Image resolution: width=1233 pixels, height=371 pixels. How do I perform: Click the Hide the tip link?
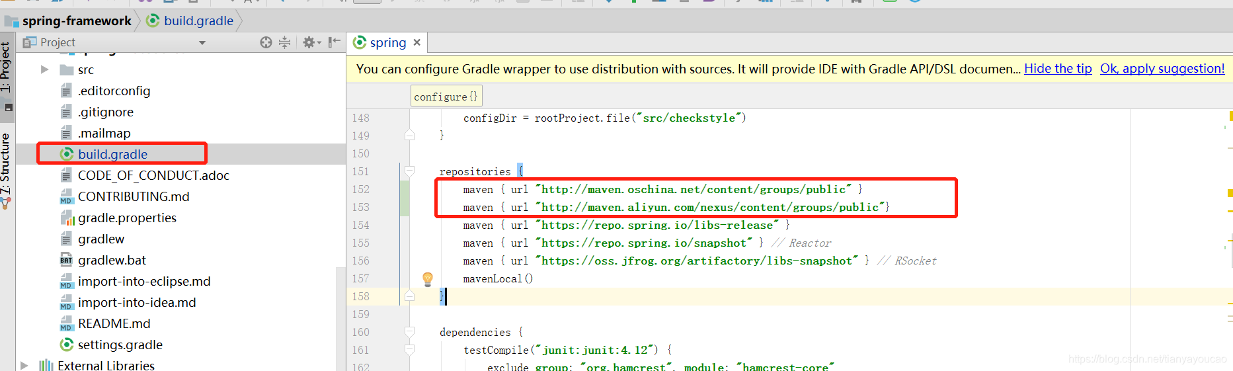coord(1058,68)
